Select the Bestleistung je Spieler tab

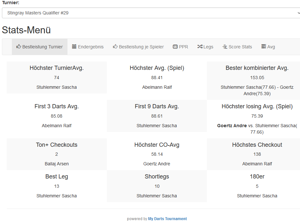point(141,47)
